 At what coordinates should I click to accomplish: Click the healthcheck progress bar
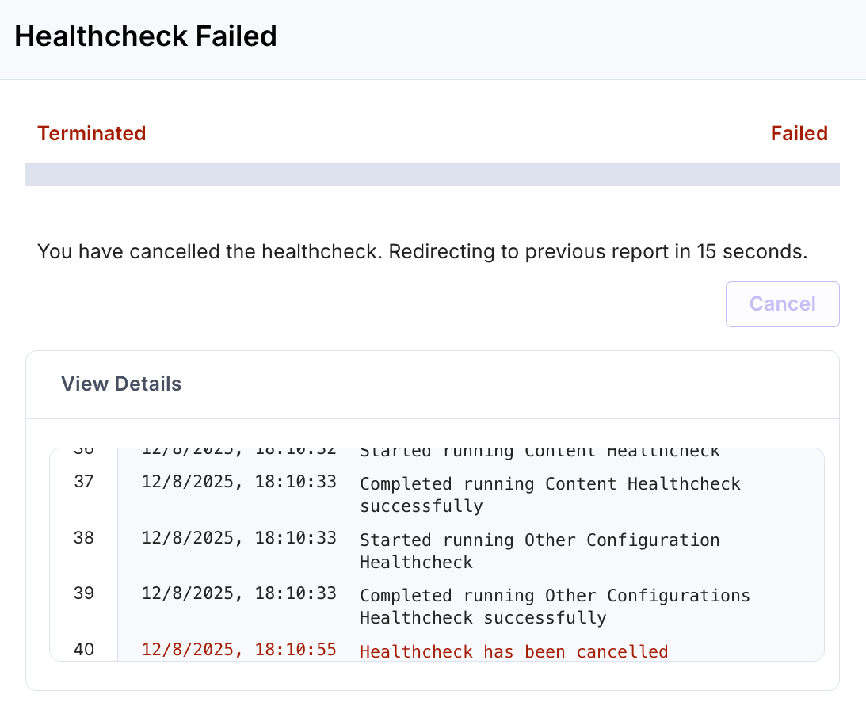coord(433,175)
